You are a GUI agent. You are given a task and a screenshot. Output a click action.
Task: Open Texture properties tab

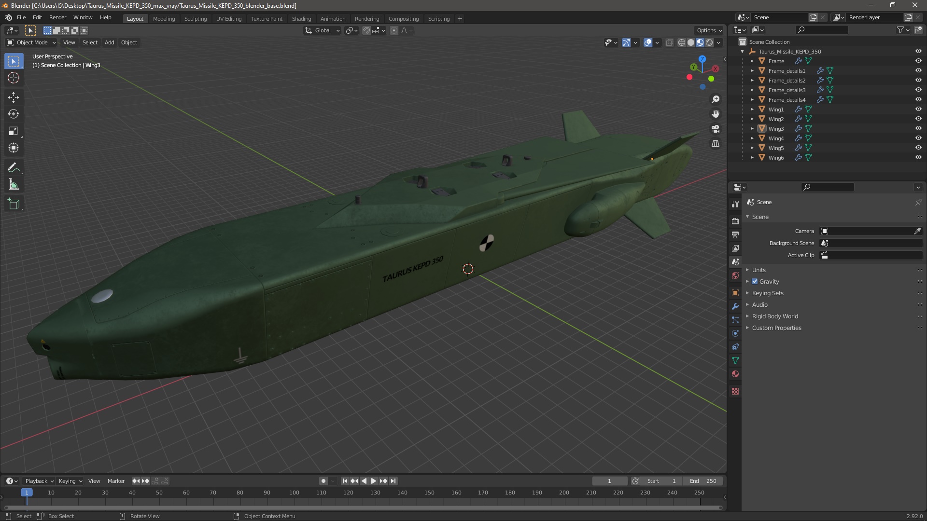point(735,391)
